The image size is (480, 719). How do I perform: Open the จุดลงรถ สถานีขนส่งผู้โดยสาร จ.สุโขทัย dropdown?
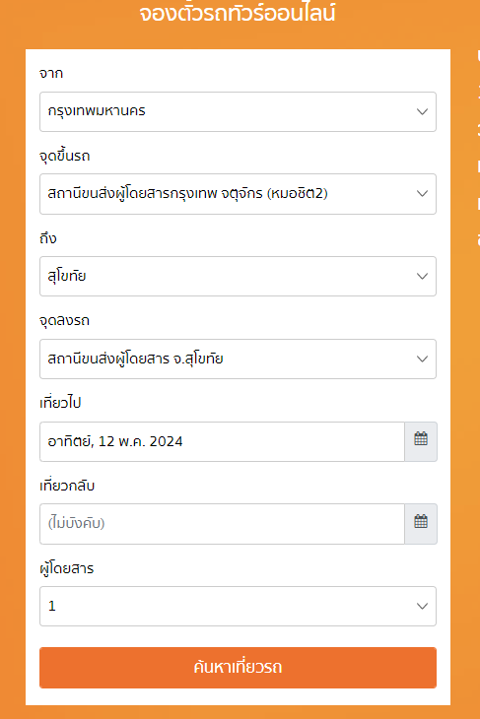click(x=238, y=359)
